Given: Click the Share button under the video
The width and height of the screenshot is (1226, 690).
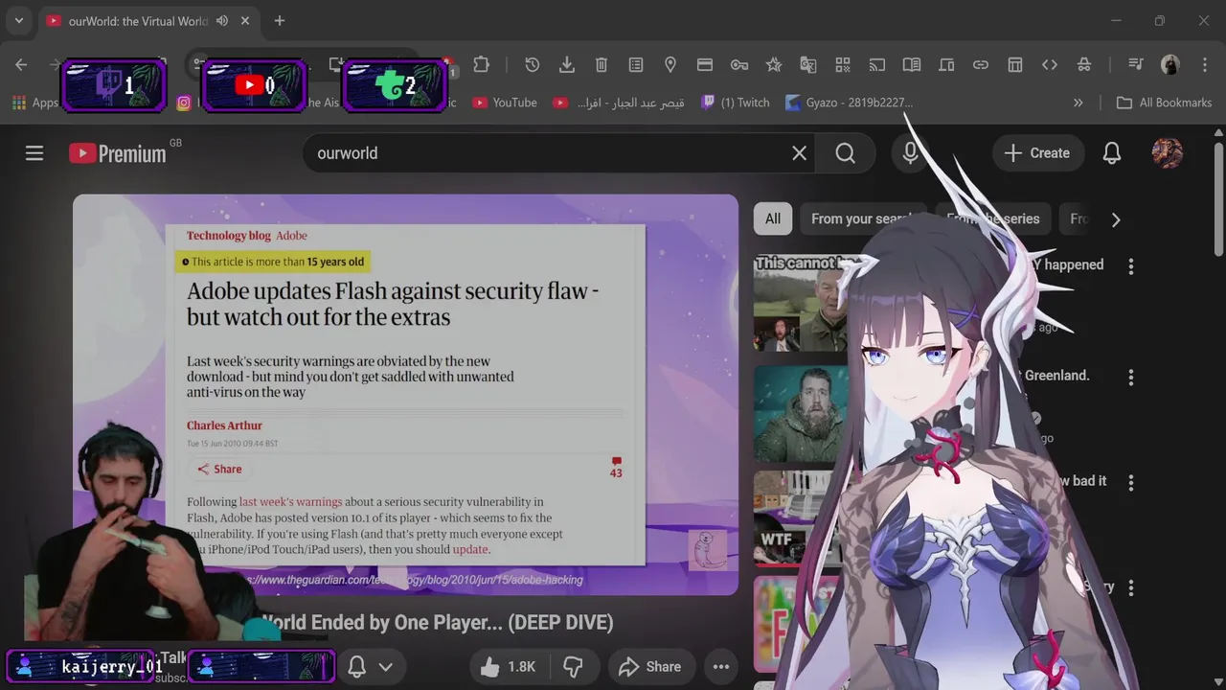Looking at the screenshot, I should (x=650, y=667).
